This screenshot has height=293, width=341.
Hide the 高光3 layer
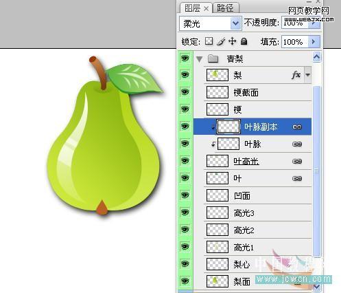[x=185, y=213]
